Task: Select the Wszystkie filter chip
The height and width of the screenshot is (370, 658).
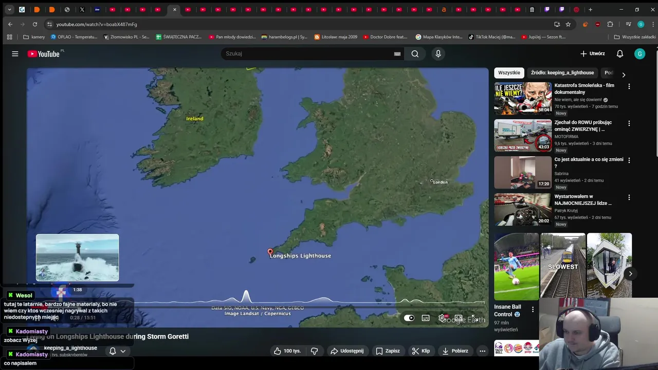Action: click(509, 73)
